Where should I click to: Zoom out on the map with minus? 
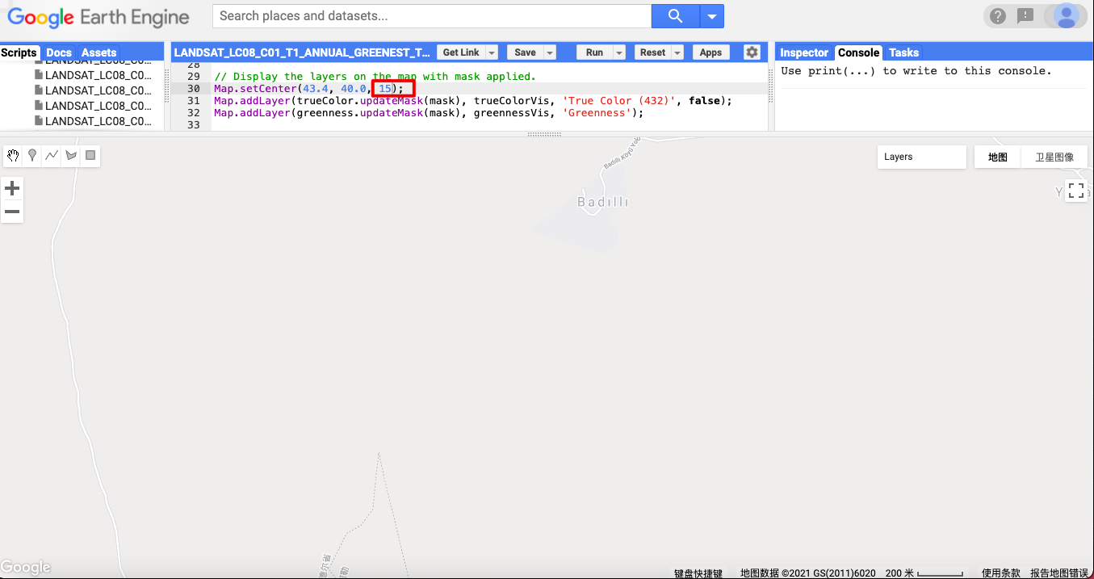[12, 212]
